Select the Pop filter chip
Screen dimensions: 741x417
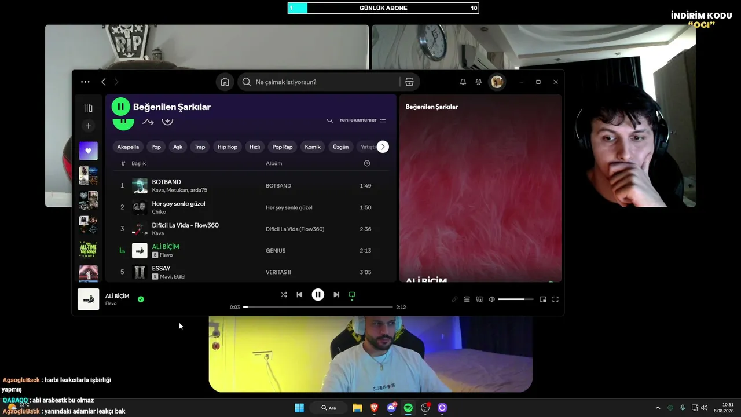point(156,147)
